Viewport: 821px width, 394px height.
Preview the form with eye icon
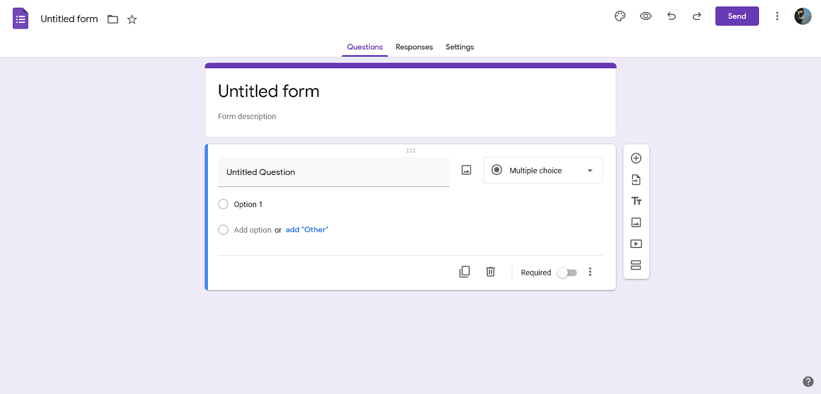click(646, 16)
